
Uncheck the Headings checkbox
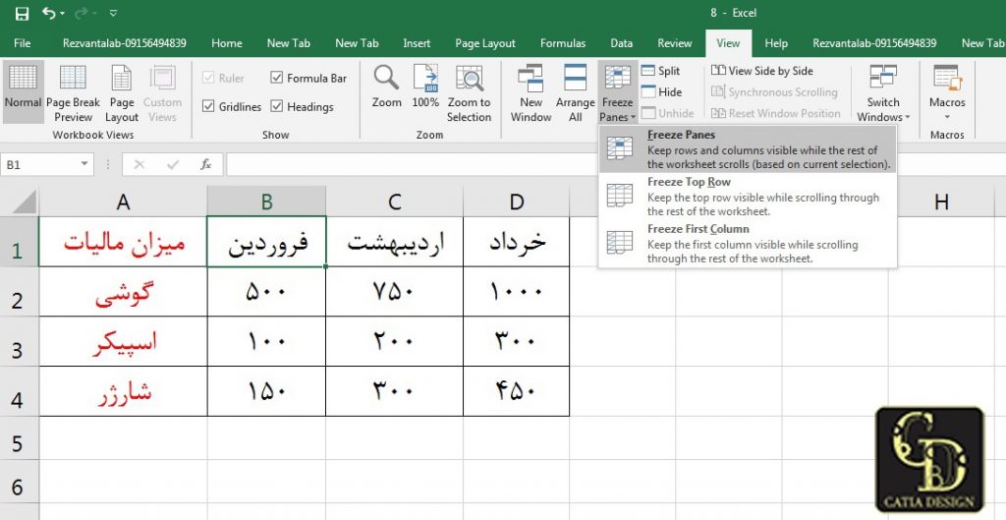pos(276,106)
